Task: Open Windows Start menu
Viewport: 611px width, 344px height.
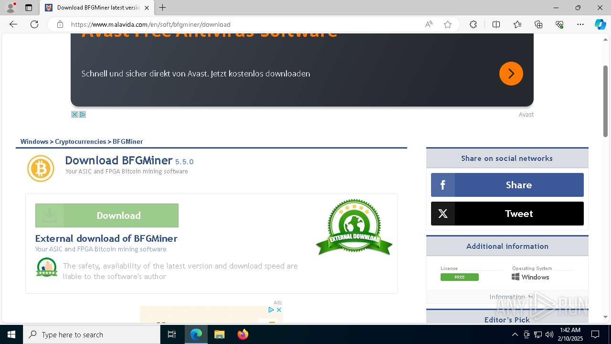Action: (x=11, y=334)
